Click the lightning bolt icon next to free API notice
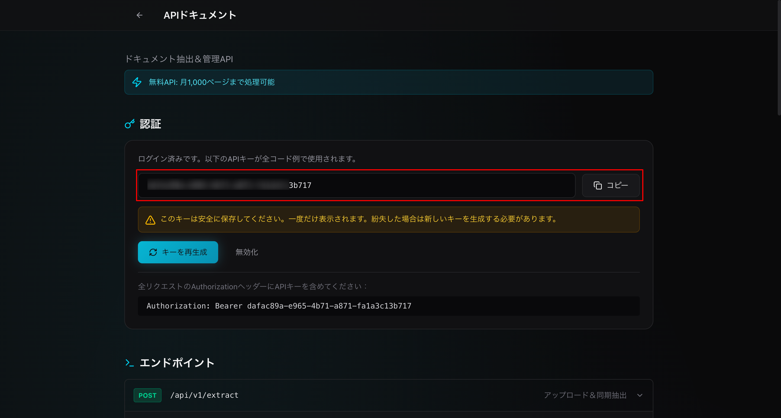 (137, 82)
